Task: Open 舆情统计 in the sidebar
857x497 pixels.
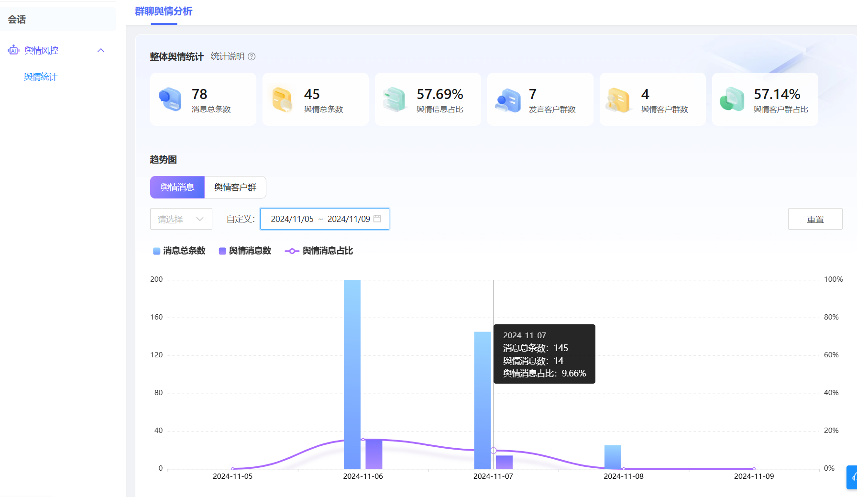Action: pos(41,77)
